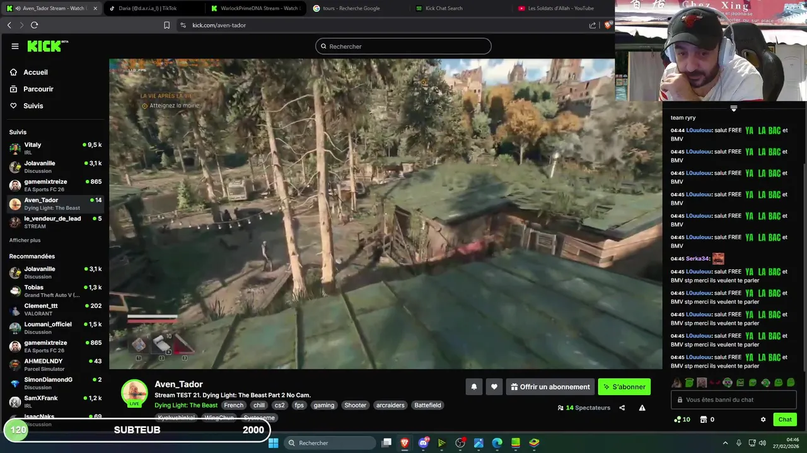Screen dimensions: 807x453
Task: Switch to the Daria TikTok tab
Action: [153, 8]
